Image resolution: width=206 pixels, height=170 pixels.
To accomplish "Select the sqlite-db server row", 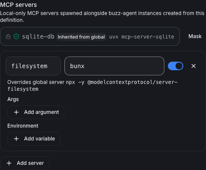I will tap(90, 36).
